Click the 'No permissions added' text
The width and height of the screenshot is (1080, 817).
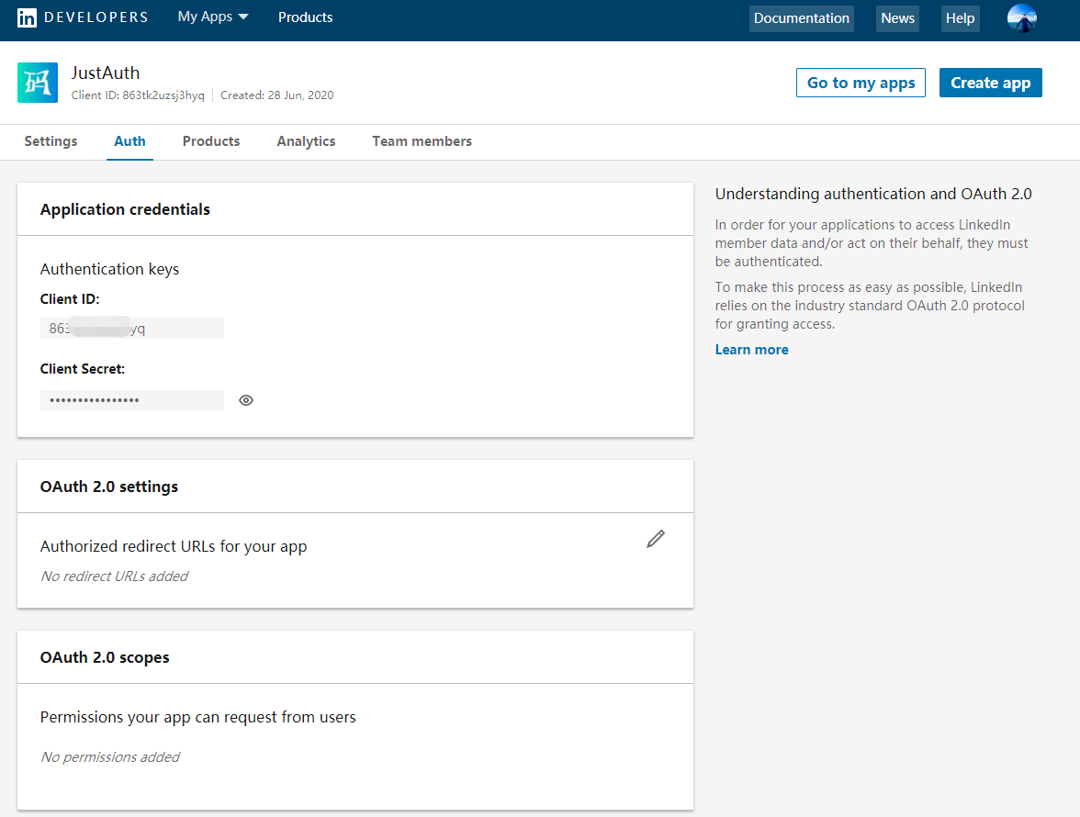click(x=110, y=757)
